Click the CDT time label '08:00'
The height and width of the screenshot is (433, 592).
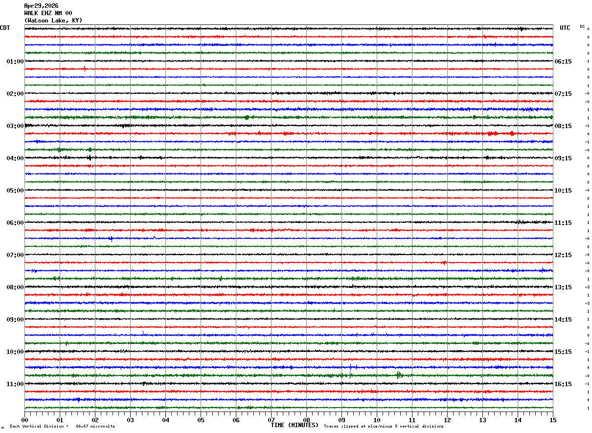coord(15,287)
